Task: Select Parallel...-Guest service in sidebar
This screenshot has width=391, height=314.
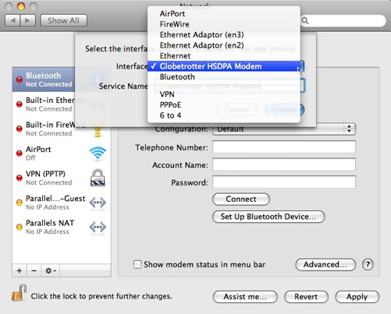Action: [62, 203]
